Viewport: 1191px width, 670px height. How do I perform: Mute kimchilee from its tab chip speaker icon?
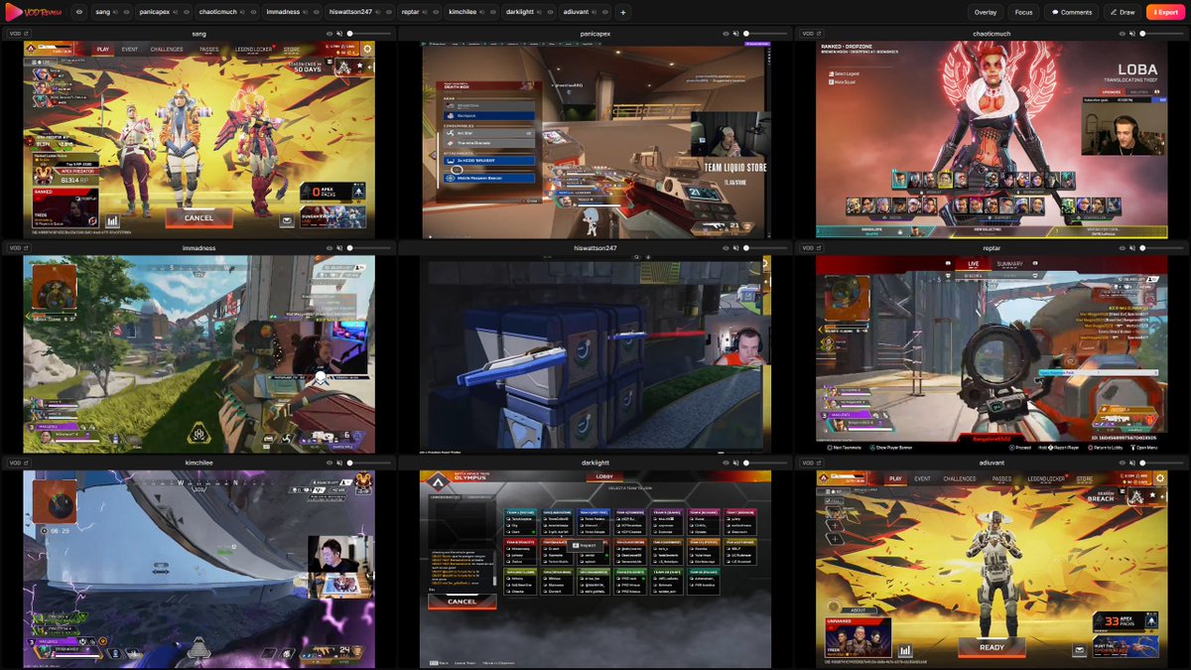[482, 12]
